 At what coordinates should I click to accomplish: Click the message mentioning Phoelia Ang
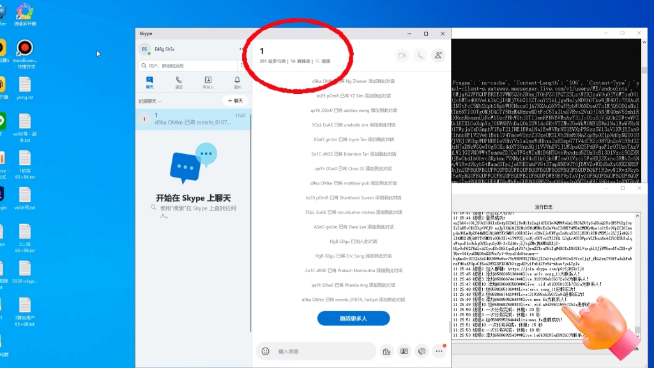click(x=353, y=286)
